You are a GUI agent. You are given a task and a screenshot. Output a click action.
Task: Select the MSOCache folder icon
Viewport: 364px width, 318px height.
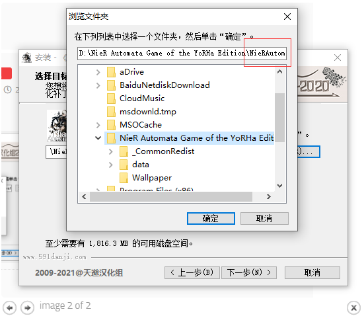[111, 125]
